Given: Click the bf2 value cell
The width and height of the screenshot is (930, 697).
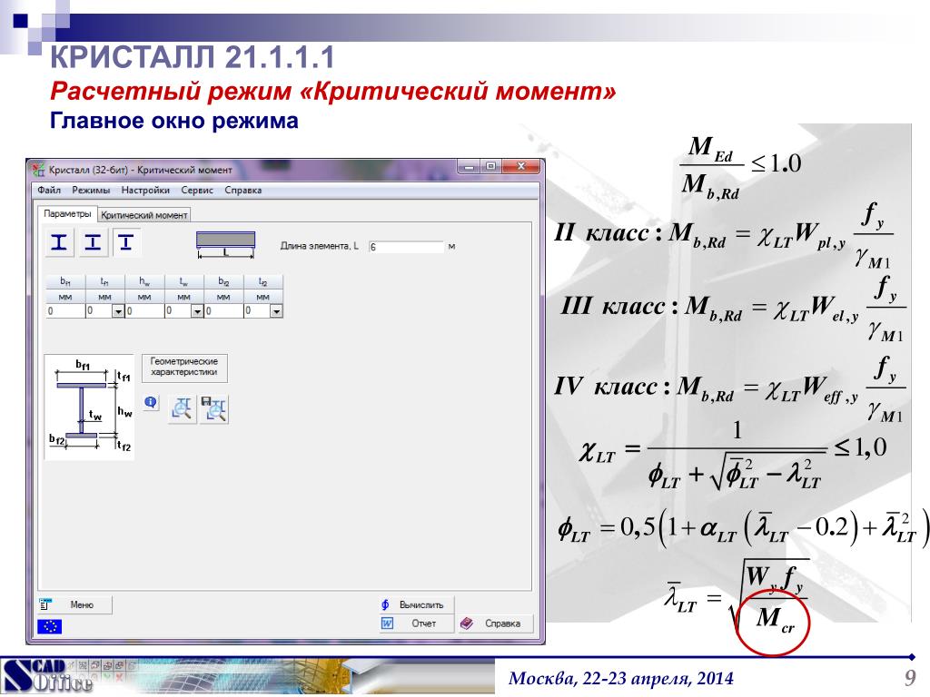Looking at the screenshot, I should point(223,310).
